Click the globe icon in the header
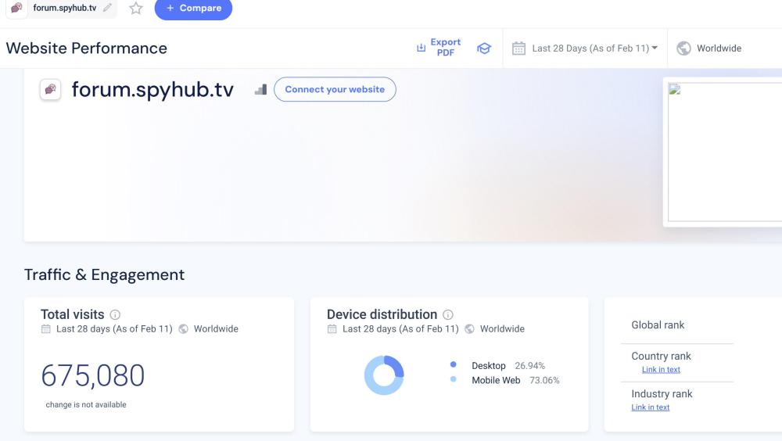Image resolution: width=782 pixels, height=441 pixels. 683,48
